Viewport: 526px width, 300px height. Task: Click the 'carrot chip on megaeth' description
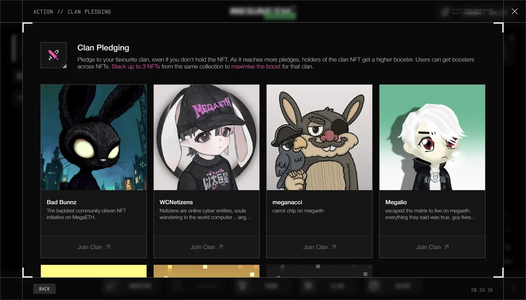coord(298,211)
